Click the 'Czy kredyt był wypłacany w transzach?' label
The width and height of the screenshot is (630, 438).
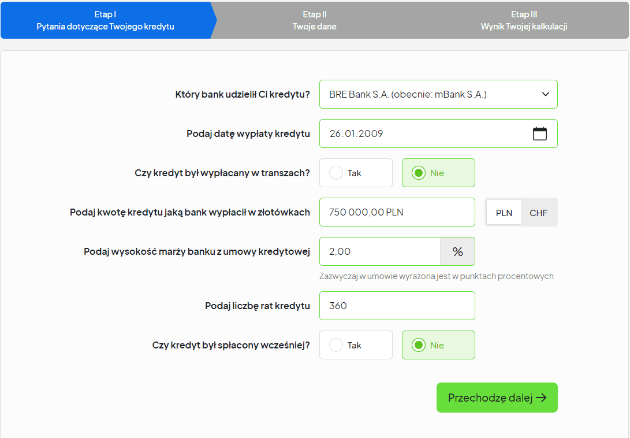[222, 173]
